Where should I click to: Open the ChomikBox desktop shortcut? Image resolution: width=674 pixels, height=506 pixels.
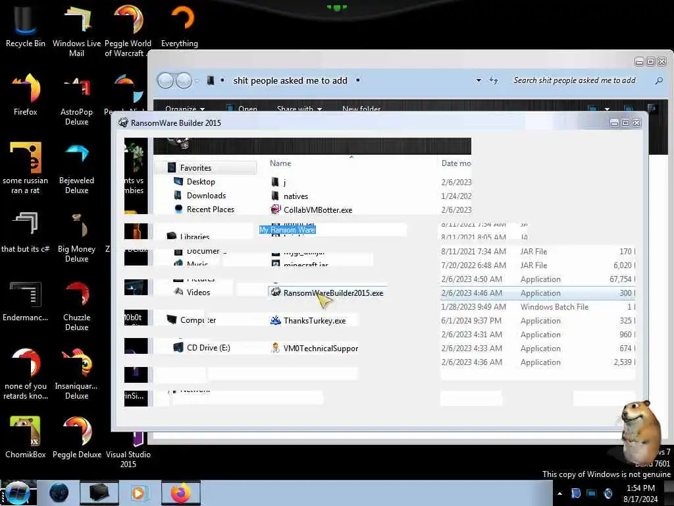click(x=25, y=437)
